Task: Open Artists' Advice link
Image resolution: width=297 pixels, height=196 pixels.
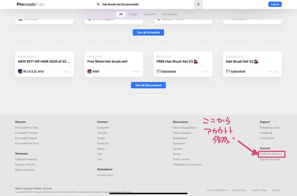Action: 181,159
